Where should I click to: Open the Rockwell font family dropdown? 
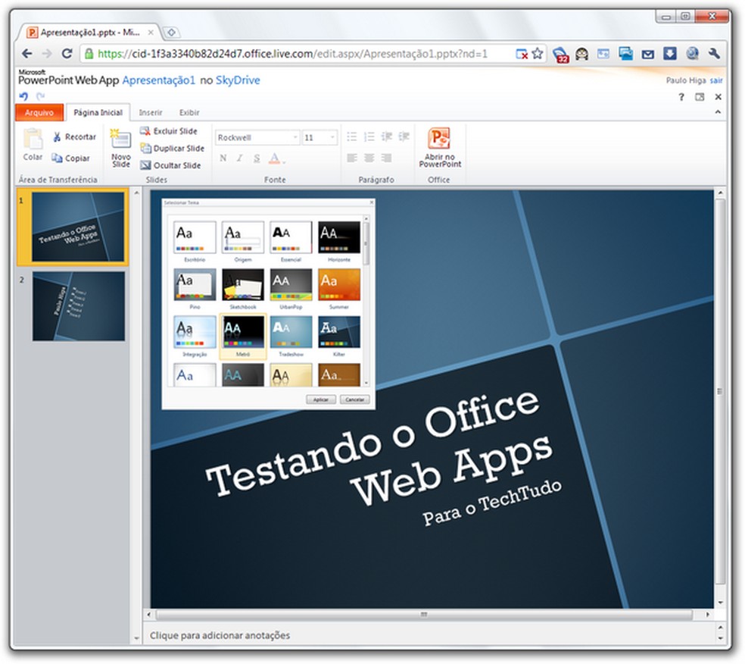296,137
